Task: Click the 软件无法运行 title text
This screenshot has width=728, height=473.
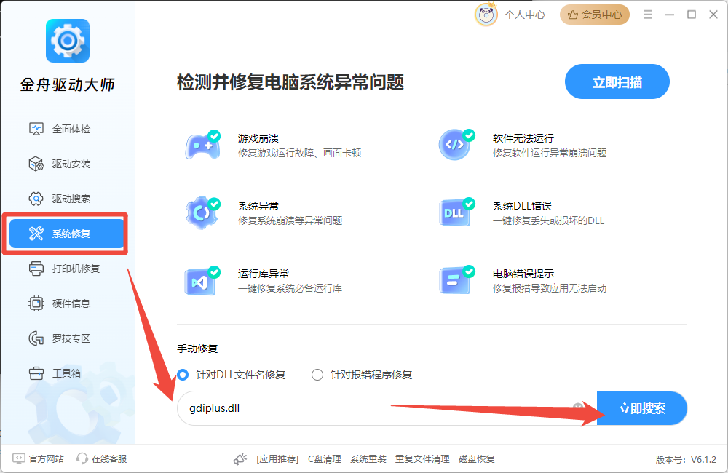Action: 523,138
